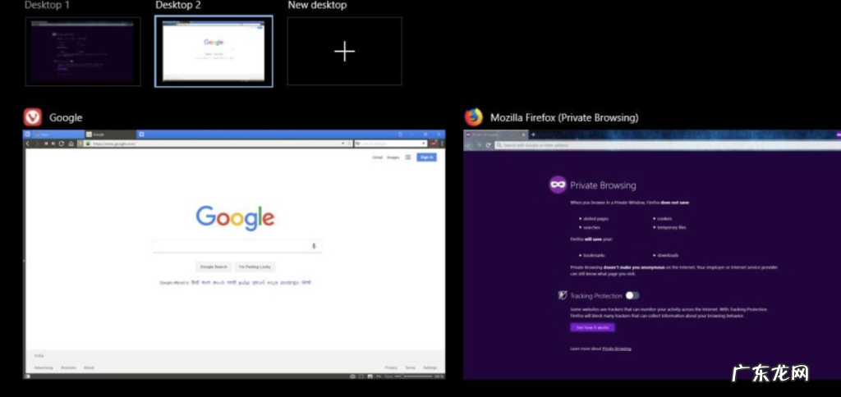Click the Google search input box
841x397 pixels.
point(232,246)
